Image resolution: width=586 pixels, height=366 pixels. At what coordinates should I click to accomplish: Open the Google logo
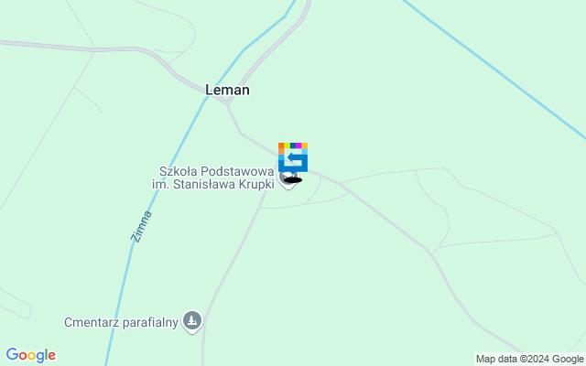click(x=31, y=355)
